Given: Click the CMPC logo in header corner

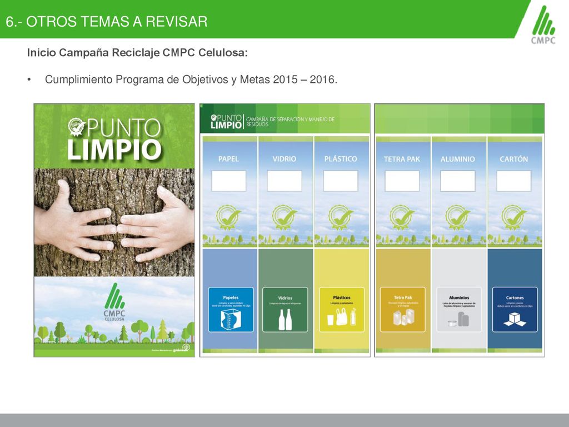Looking at the screenshot, I should [x=543, y=24].
